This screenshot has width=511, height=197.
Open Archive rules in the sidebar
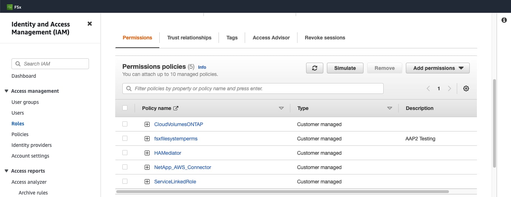33,193
